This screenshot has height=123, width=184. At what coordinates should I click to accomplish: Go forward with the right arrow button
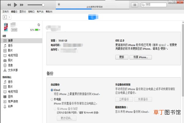pos(9,17)
